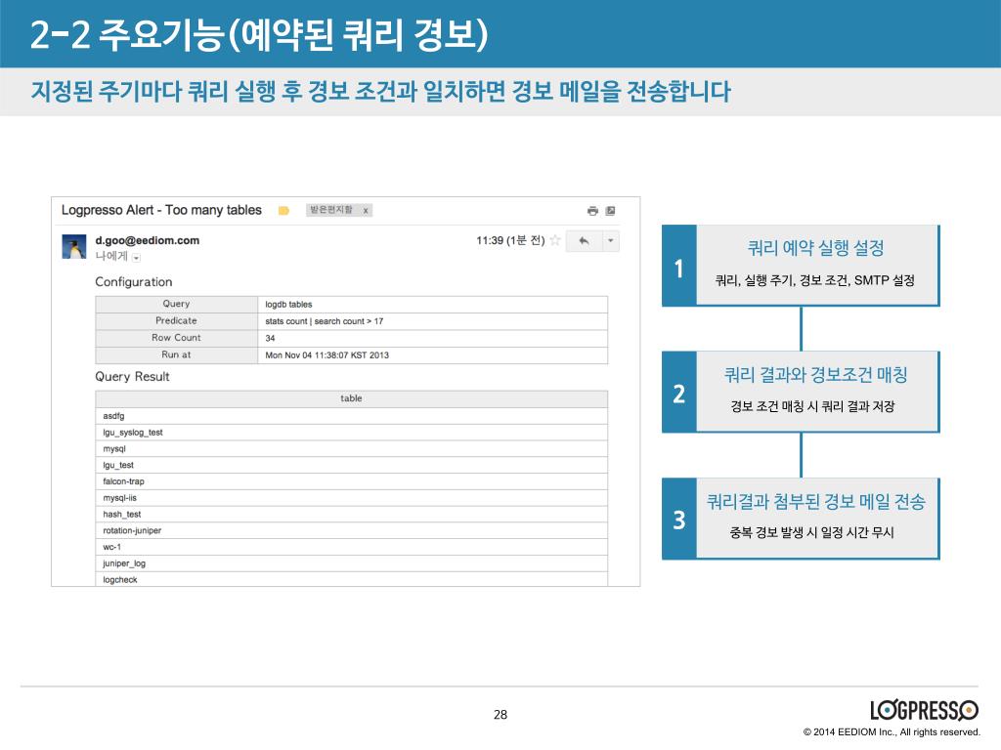Click email subject Logpresso Alert - Too many tables

161,210
